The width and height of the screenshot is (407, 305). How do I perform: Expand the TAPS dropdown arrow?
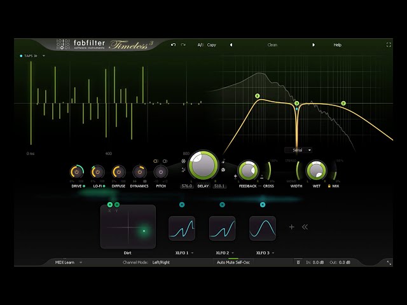click(44, 56)
